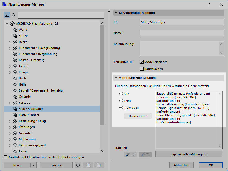
Task: Click the empty Name field
Action: (x=182, y=33)
